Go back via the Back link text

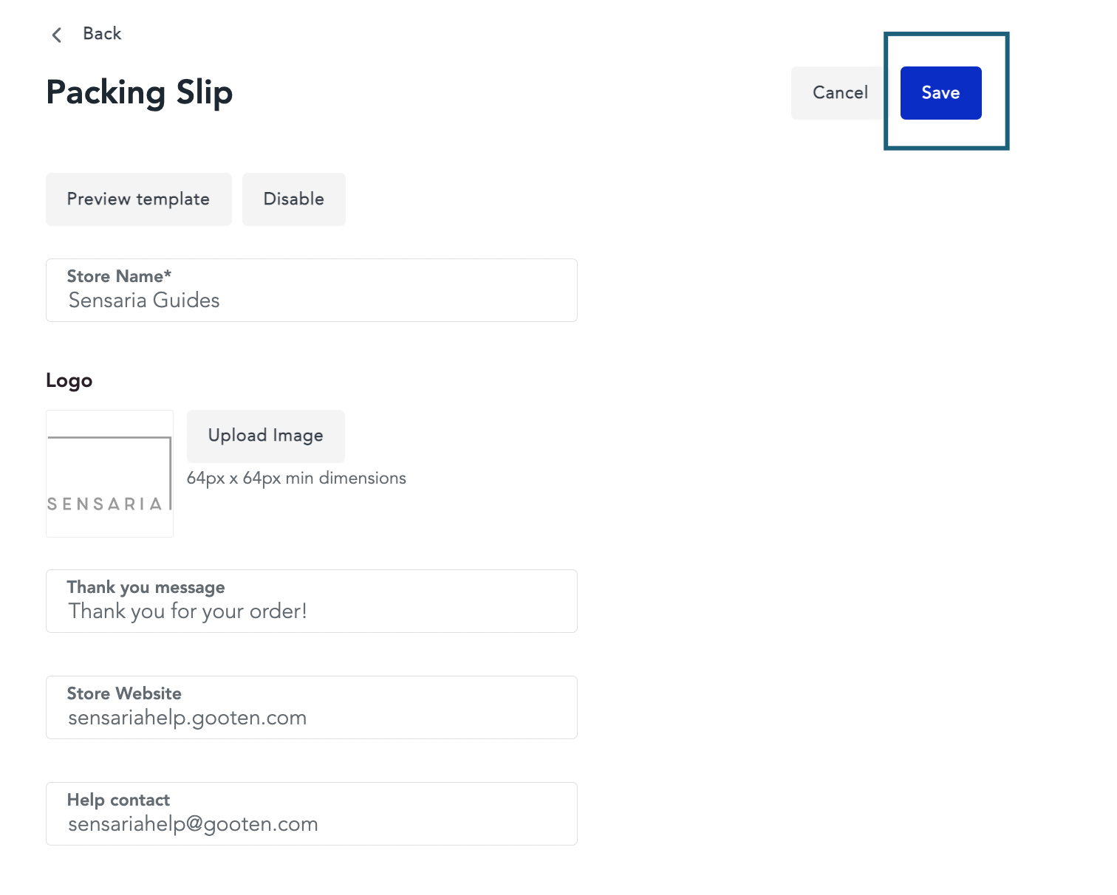click(102, 33)
